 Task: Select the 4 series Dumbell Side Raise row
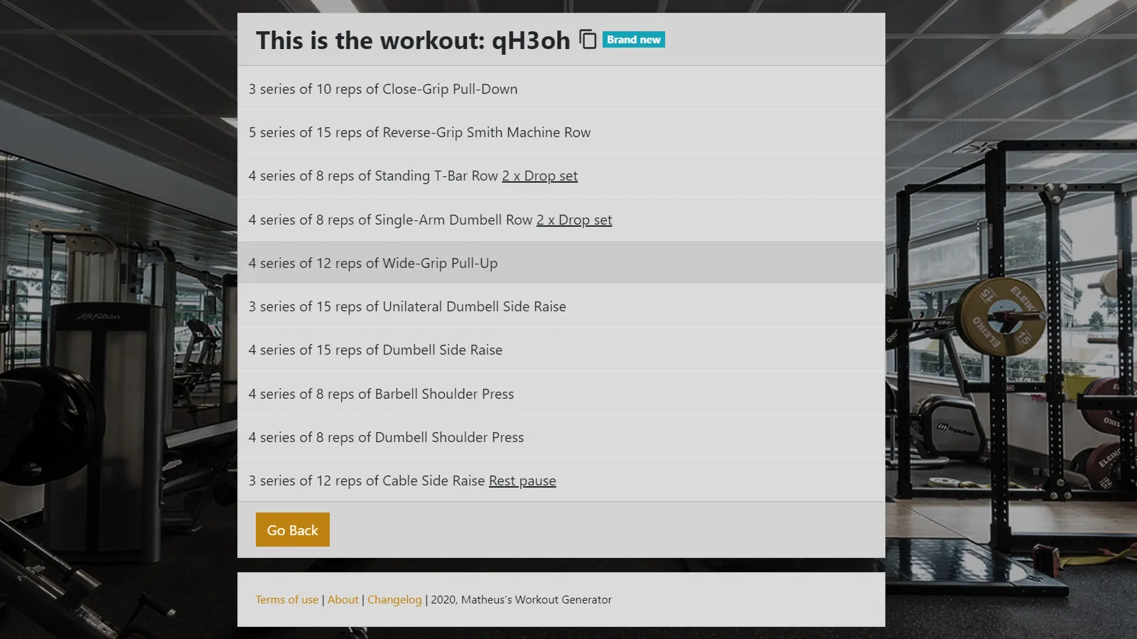point(561,350)
